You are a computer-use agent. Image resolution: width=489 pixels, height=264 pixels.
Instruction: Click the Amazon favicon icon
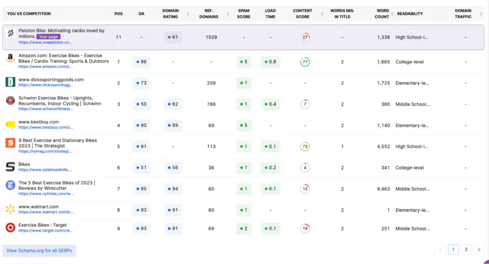pyautogui.click(x=11, y=58)
